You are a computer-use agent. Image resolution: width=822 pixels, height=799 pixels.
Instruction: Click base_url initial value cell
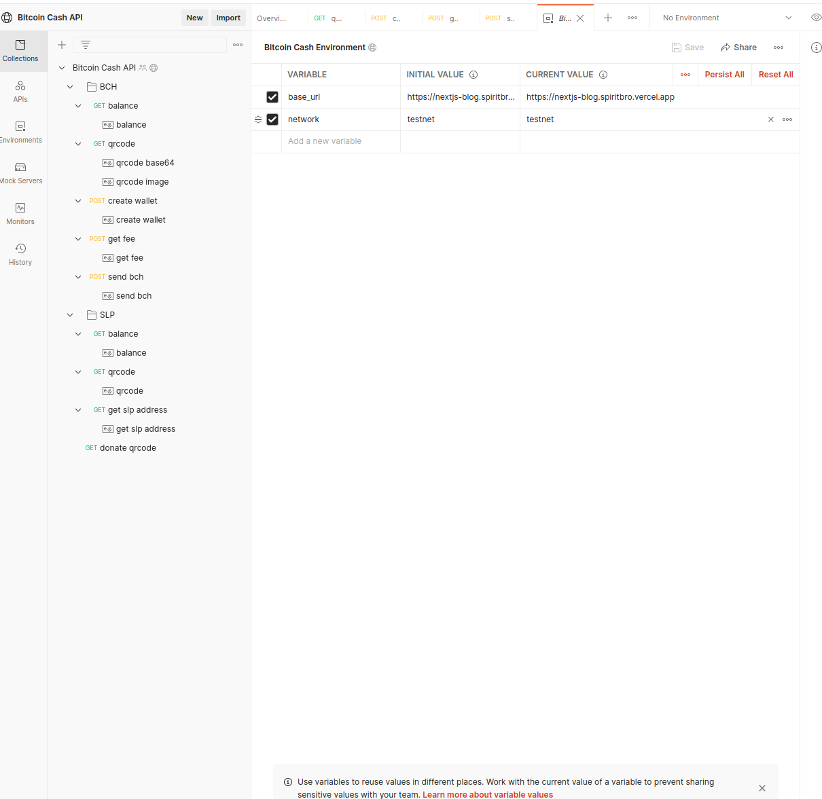click(460, 97)
